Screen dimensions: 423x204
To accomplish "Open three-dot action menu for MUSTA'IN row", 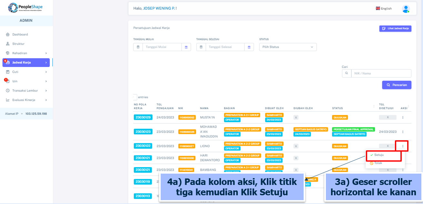I will [x=403, y=117].
